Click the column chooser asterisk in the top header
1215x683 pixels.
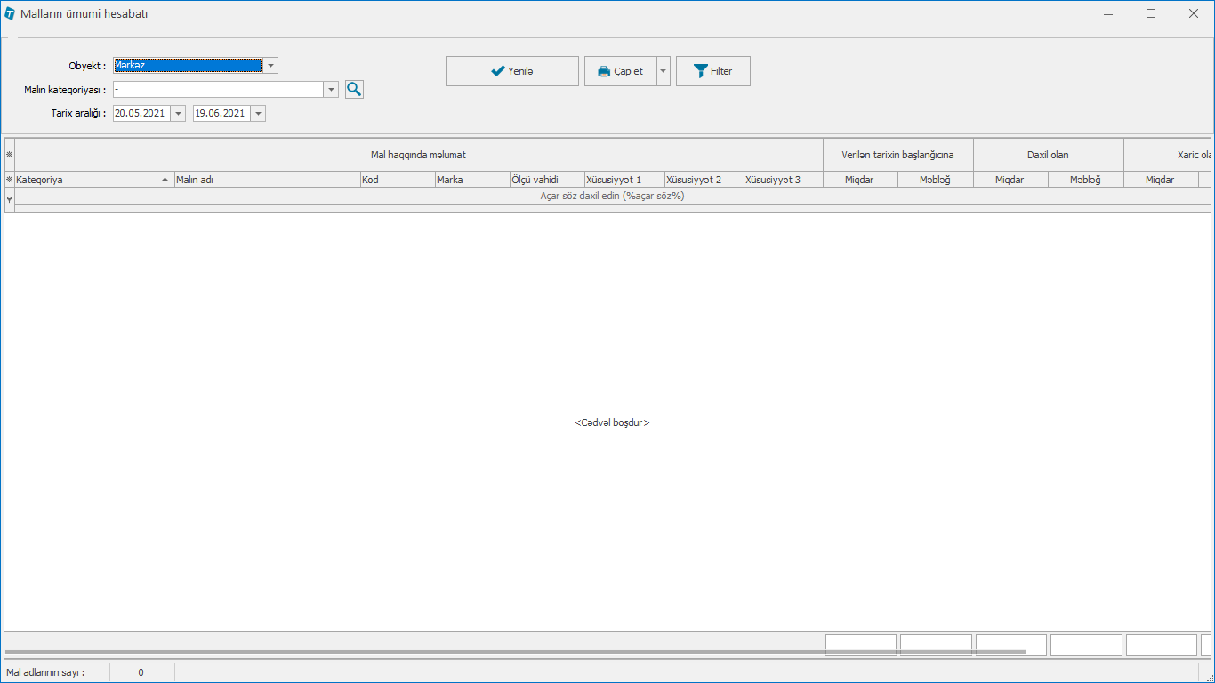9,155
